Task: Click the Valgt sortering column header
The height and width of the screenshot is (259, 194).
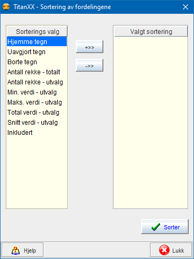Action: (151, 32)
